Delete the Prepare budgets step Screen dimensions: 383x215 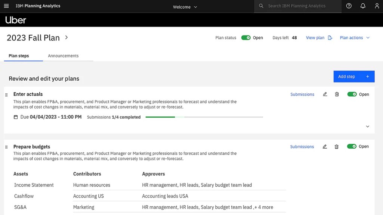336,147
